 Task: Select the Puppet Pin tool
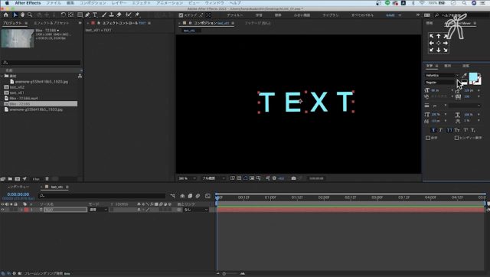pos(137,15)
